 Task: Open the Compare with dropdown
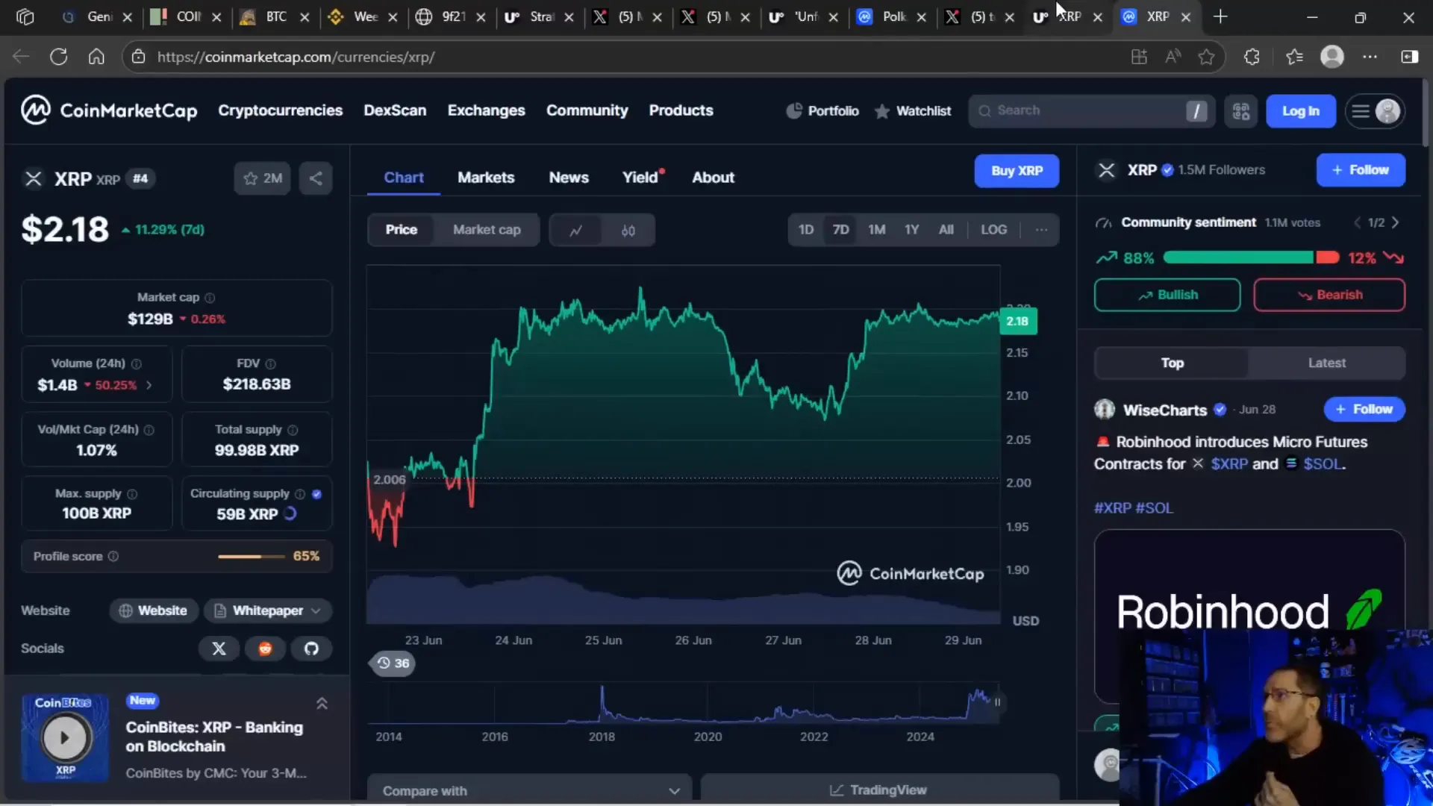click(530, 790)
